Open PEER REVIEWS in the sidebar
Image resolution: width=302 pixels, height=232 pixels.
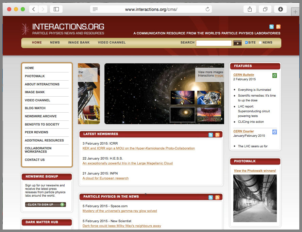[36, 132]
